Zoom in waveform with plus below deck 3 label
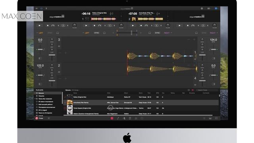This screenshot has width=254, height=143. (x=66, y=53)
